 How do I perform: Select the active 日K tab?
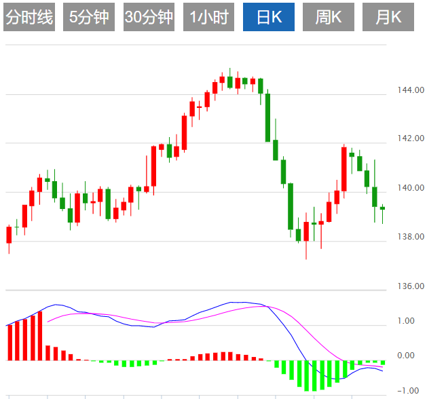coord(269,17)
